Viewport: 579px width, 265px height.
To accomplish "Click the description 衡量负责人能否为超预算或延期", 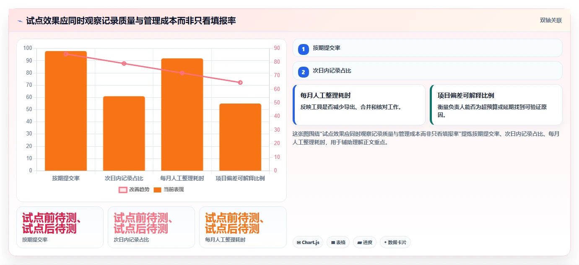I will [x=492, y=111].
